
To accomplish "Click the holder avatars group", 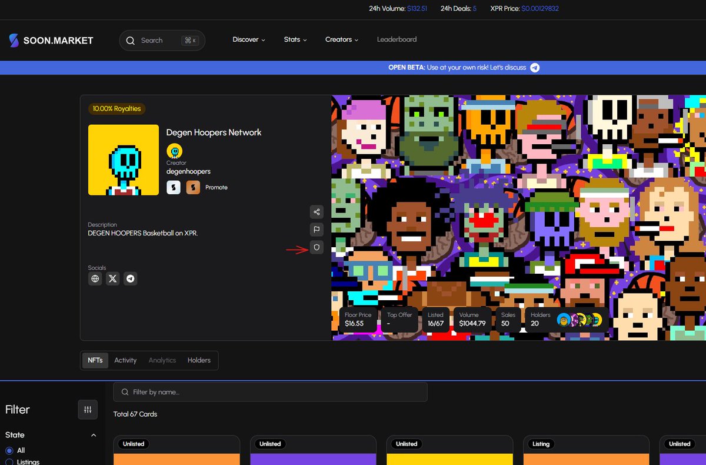I will click(x=580, y=320).
